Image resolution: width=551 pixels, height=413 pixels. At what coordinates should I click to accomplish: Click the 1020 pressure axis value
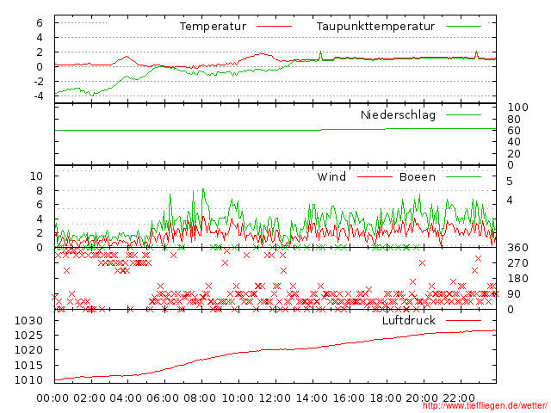pos(28,350)
